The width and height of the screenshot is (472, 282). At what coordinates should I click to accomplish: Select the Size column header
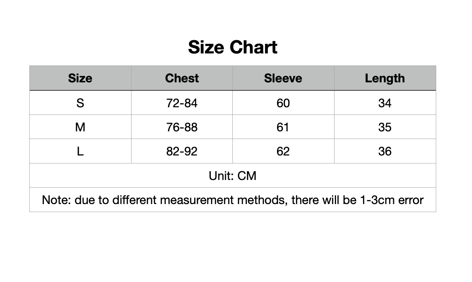80,78
